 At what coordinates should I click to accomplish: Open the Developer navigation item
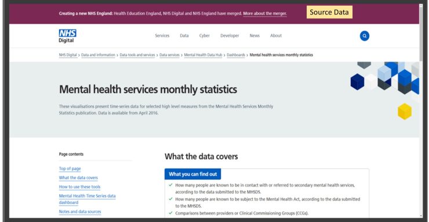230,36
